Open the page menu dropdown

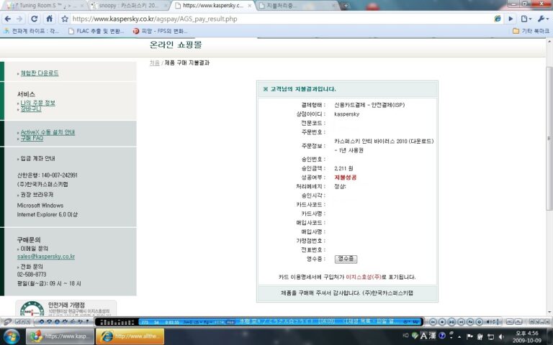coord(526,19)
